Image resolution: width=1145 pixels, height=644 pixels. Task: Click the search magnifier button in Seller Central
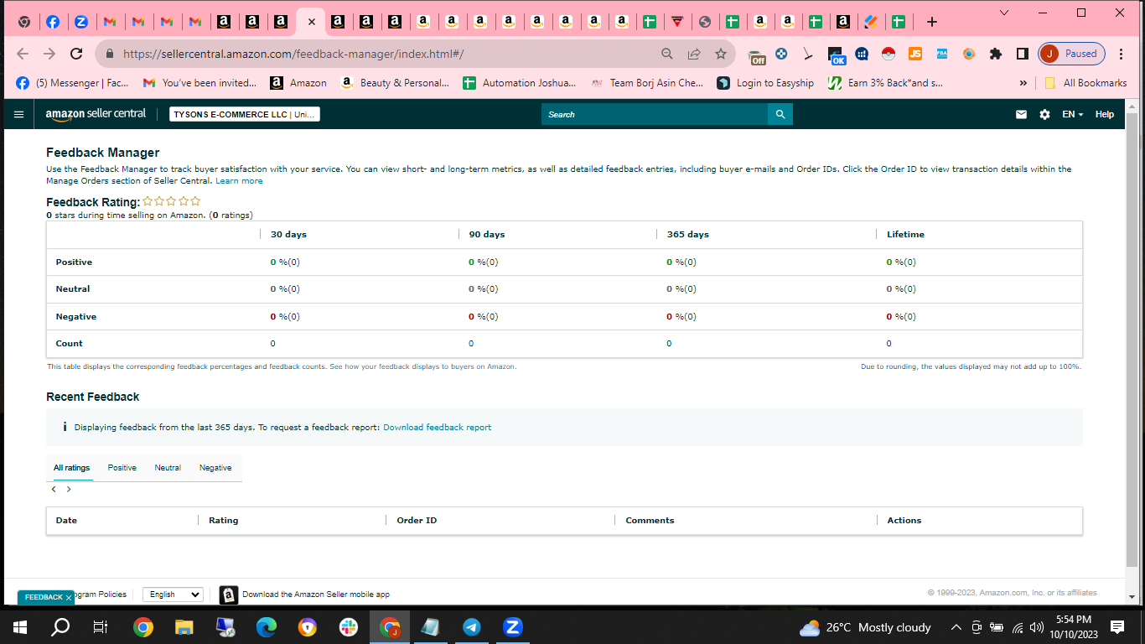[780, 114]
